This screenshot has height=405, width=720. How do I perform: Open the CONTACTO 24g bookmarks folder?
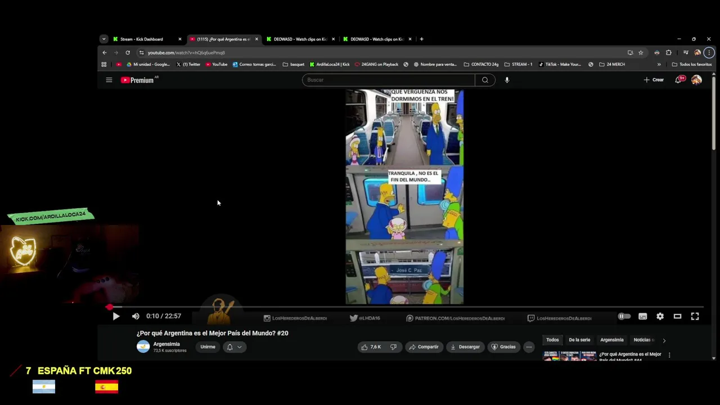coord(481,64)
